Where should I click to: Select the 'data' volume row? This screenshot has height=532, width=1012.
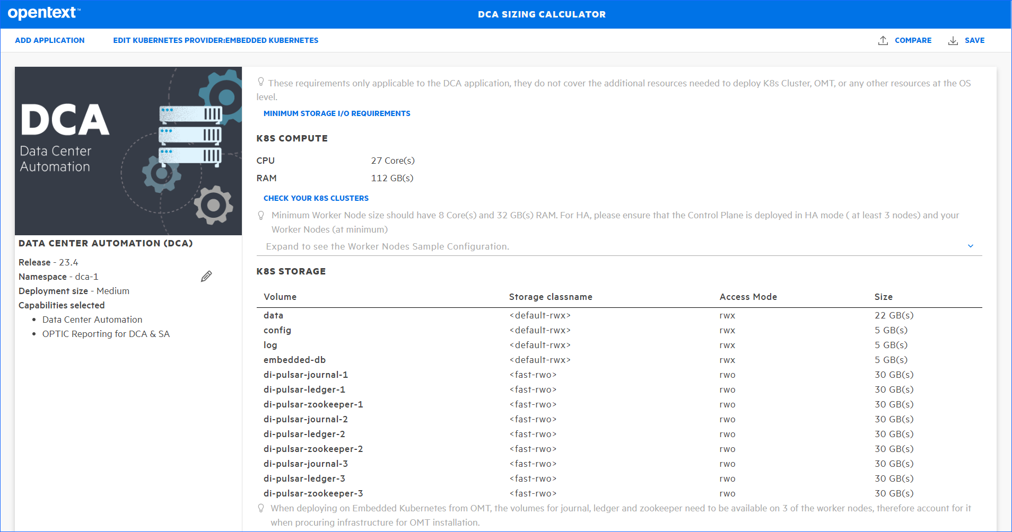(620, 315)
